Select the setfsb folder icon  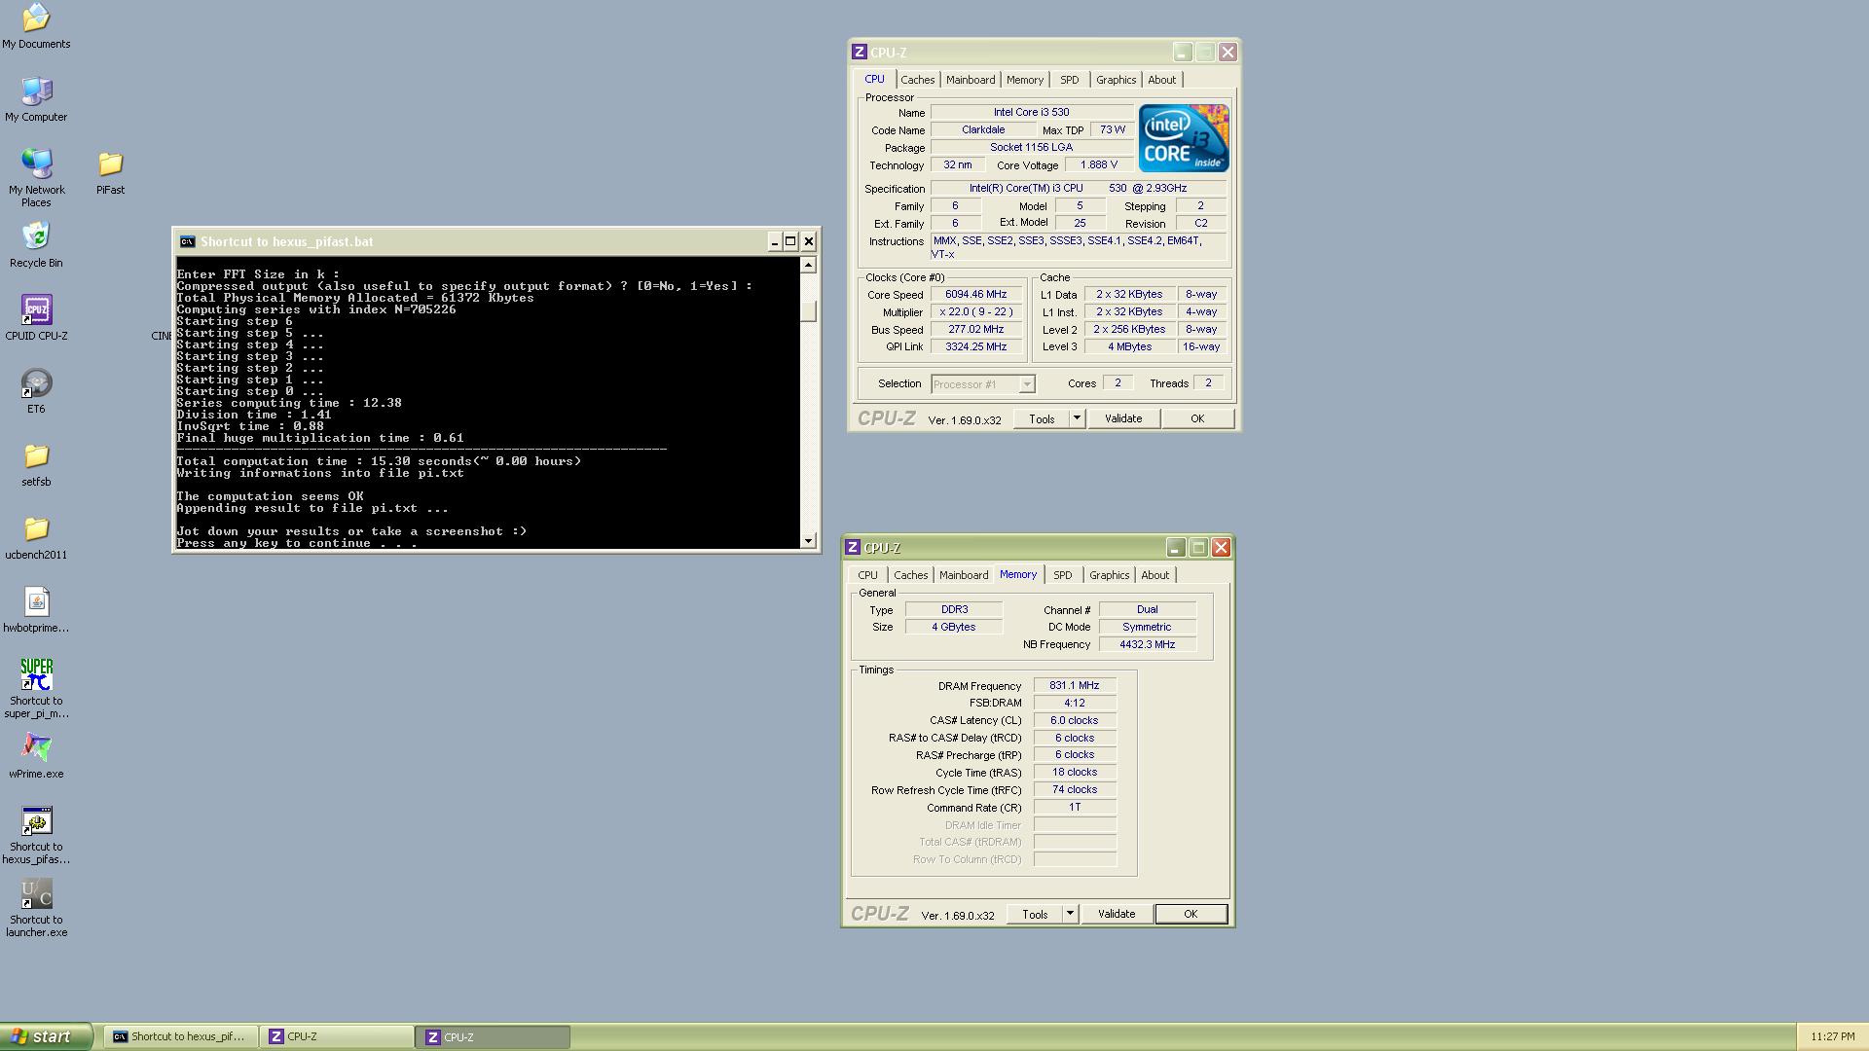[x=36, y=455]
